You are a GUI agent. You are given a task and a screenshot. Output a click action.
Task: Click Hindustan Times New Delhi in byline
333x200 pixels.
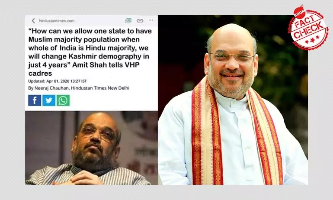[x=100, y=88]
